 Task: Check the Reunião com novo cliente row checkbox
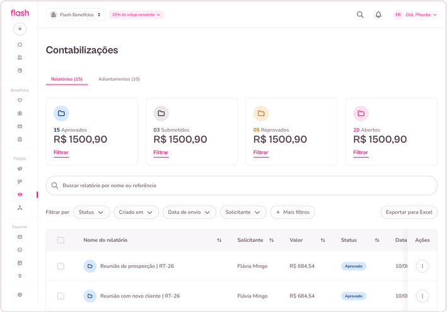(x=61, y=296)
